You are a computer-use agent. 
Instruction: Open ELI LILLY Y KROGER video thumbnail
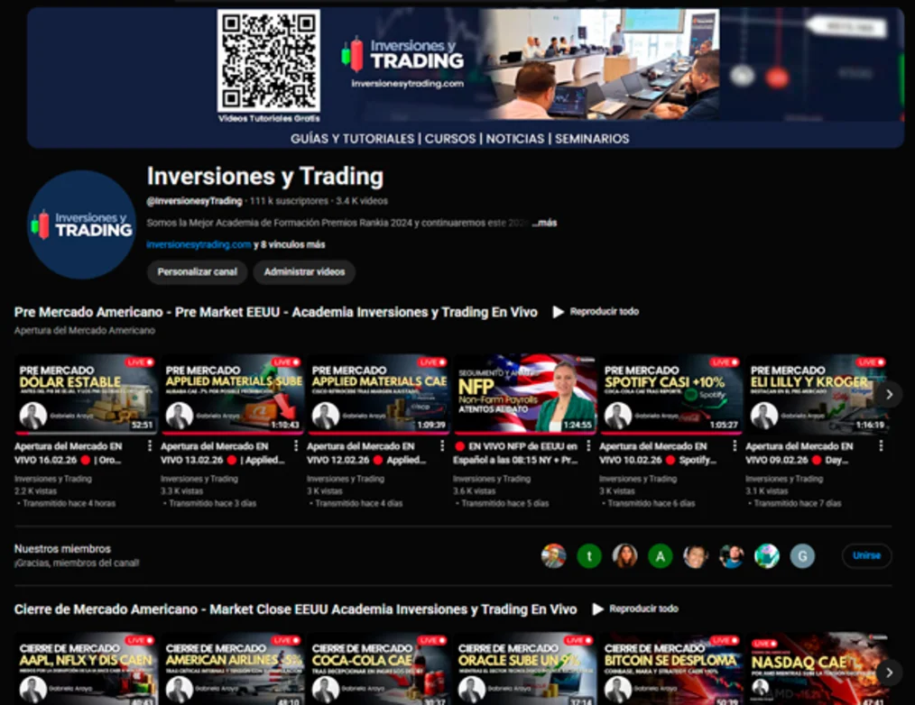pyautogui.click(x=818, y=394)
